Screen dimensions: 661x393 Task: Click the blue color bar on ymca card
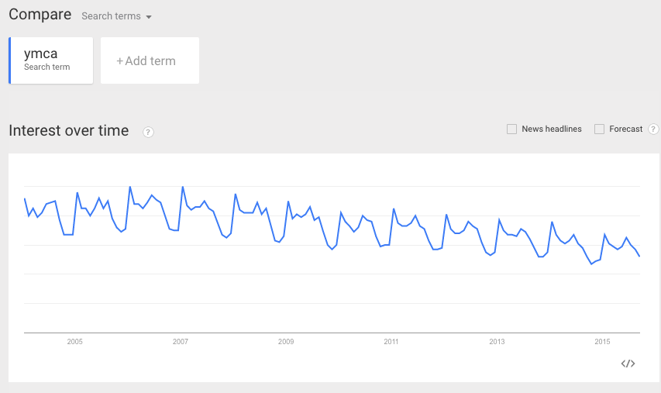[10, 60]
